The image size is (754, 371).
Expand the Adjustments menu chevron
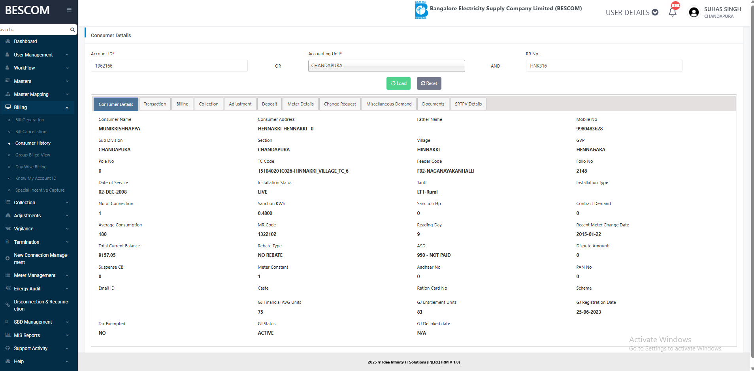(67, 216)
